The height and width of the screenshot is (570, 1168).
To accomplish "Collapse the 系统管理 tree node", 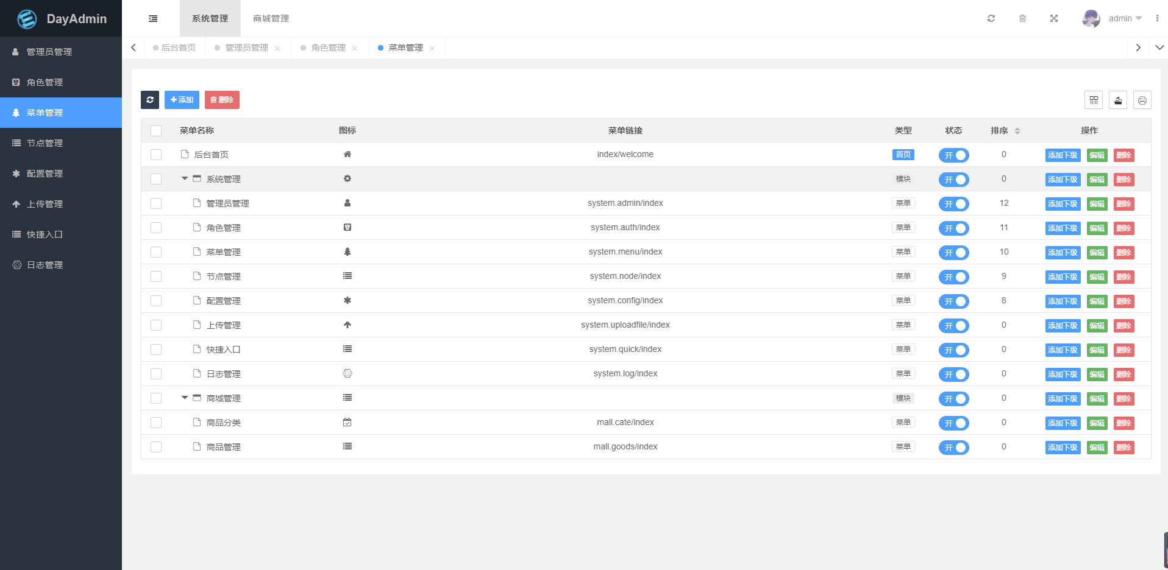I will tap(185, 178).
